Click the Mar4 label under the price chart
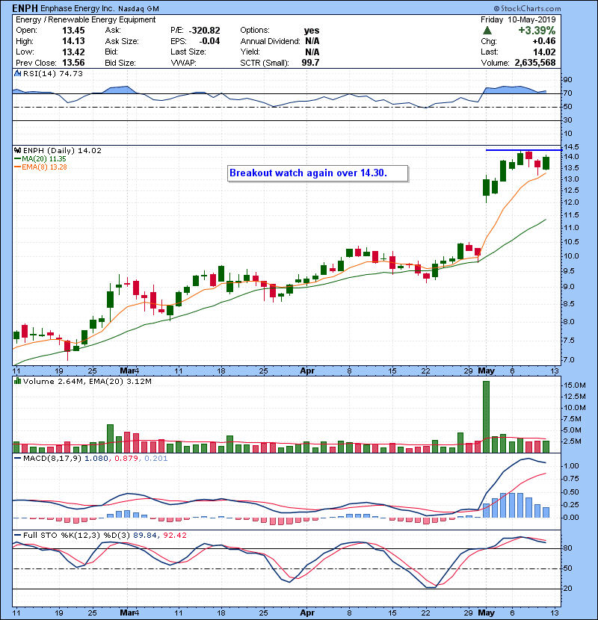The width and height of the screenshot is (598, 620). coord(129,371)
